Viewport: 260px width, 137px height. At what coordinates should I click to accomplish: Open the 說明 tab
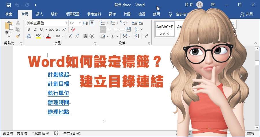(157, 14)
